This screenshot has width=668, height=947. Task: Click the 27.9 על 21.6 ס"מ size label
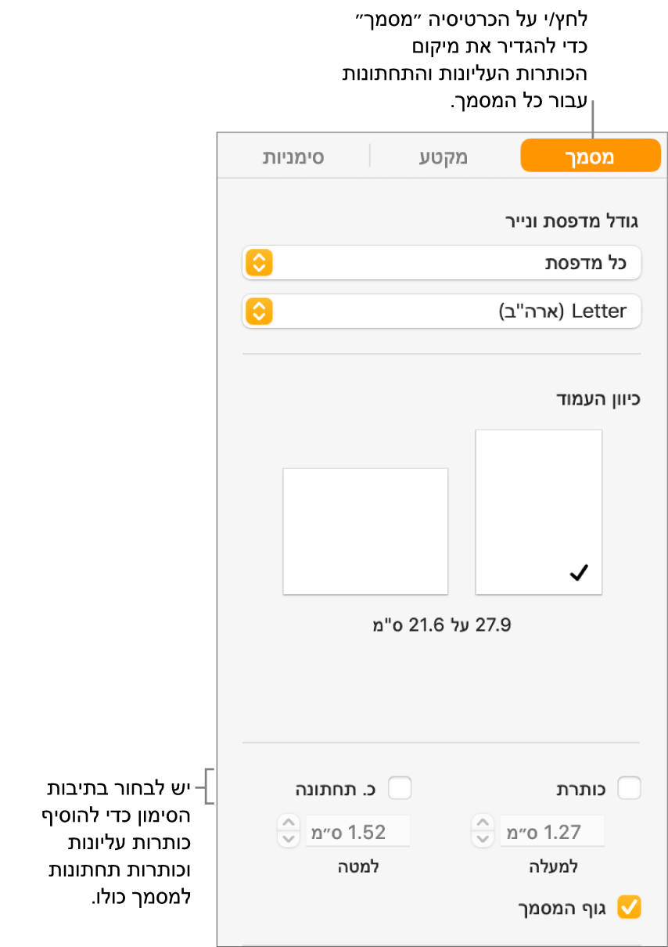(x=442, y=625)
